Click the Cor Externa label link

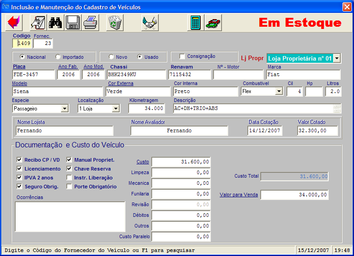121,83
